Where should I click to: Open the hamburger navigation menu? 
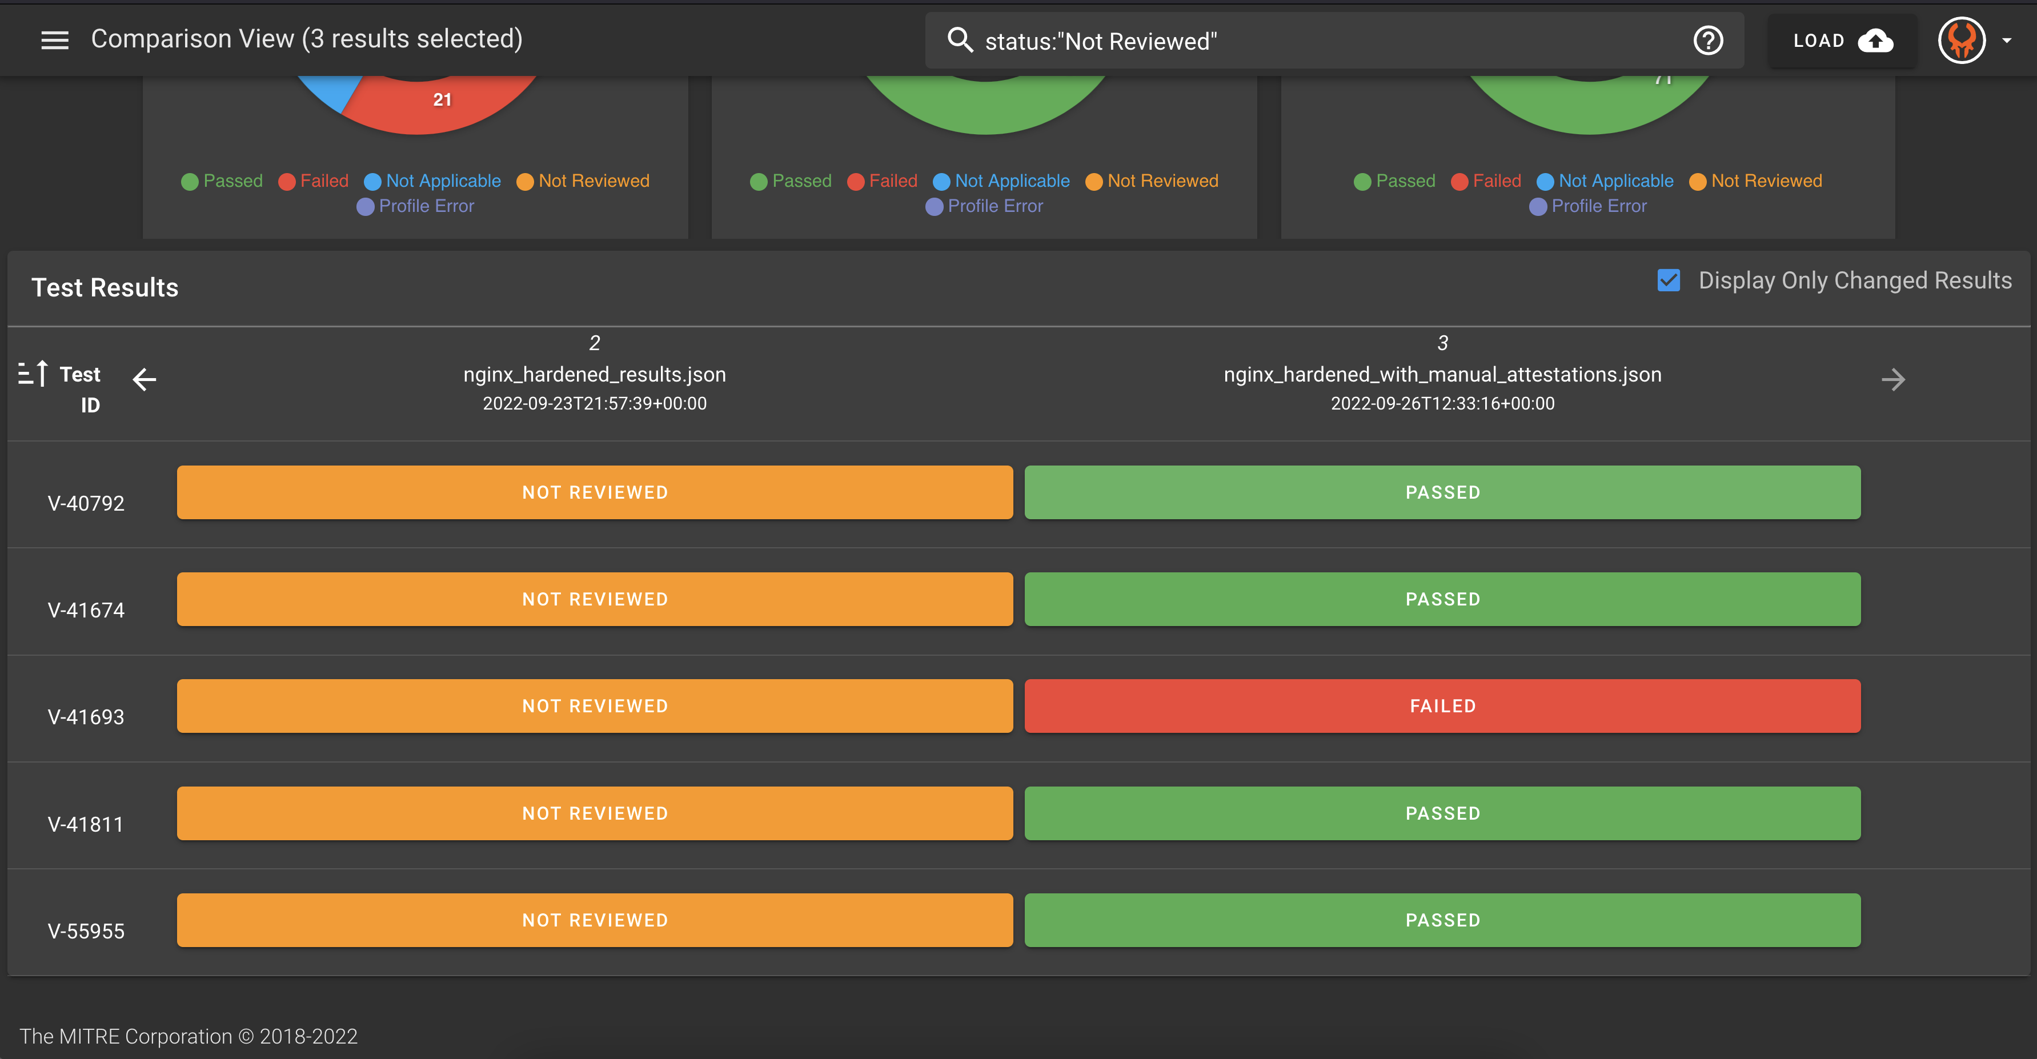(55, 41)
